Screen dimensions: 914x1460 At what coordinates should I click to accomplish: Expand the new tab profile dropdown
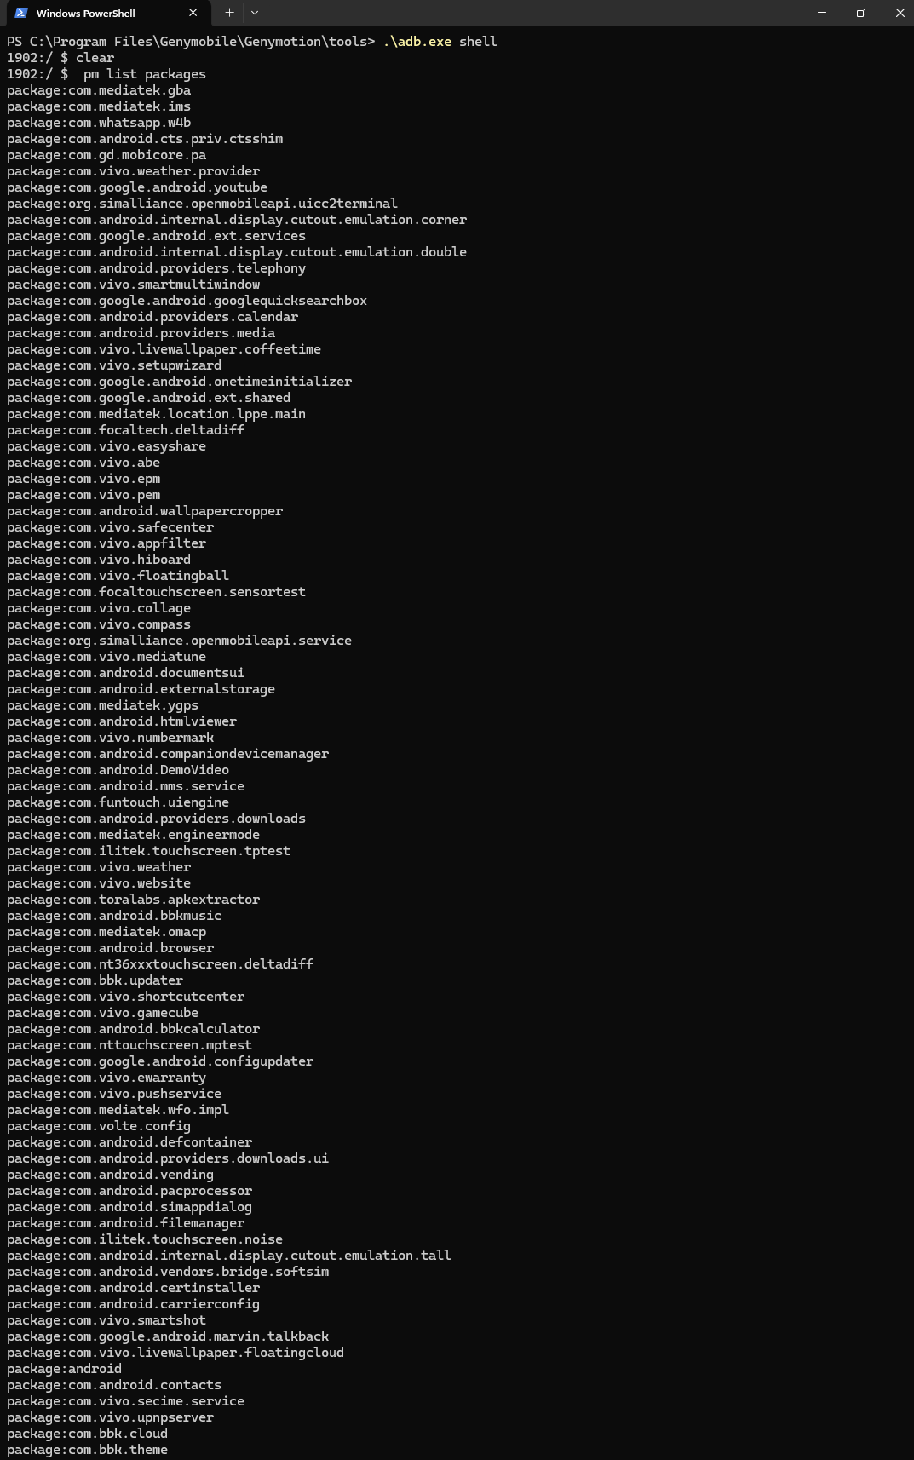(255, 13)
